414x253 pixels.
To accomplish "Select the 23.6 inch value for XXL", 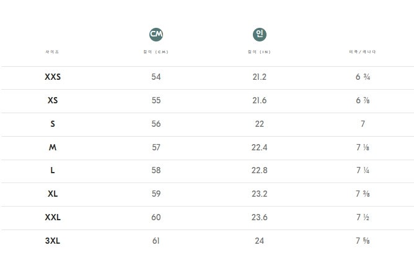I will (x=259, y=217).
